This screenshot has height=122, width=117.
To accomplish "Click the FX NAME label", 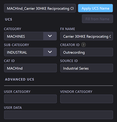I will point(68,29).
